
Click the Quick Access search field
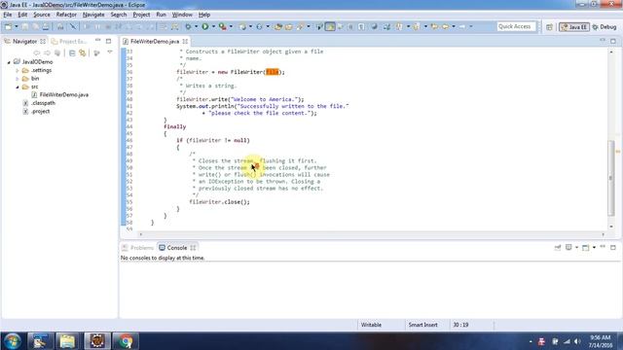click(x=516, y=26)
